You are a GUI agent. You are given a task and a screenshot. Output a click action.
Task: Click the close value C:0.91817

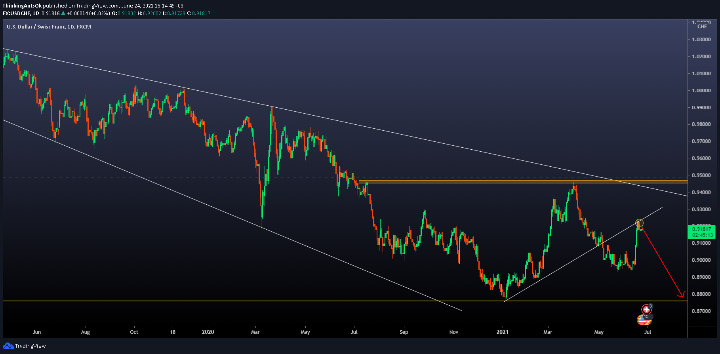(199, 13)
